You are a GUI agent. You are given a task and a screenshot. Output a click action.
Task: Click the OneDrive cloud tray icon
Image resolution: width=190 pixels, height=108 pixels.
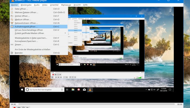149,90
